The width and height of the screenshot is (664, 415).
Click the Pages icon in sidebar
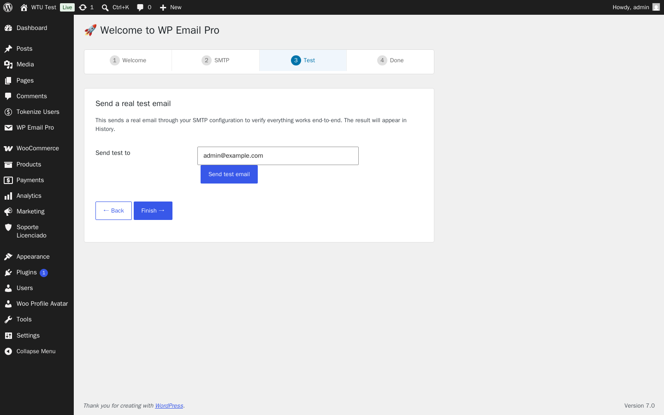coord(8,81)
